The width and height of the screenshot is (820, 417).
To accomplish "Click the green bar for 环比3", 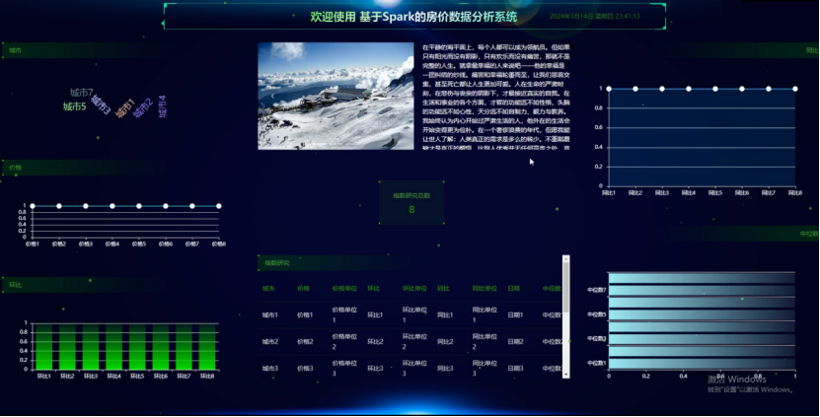I will 91,347.
